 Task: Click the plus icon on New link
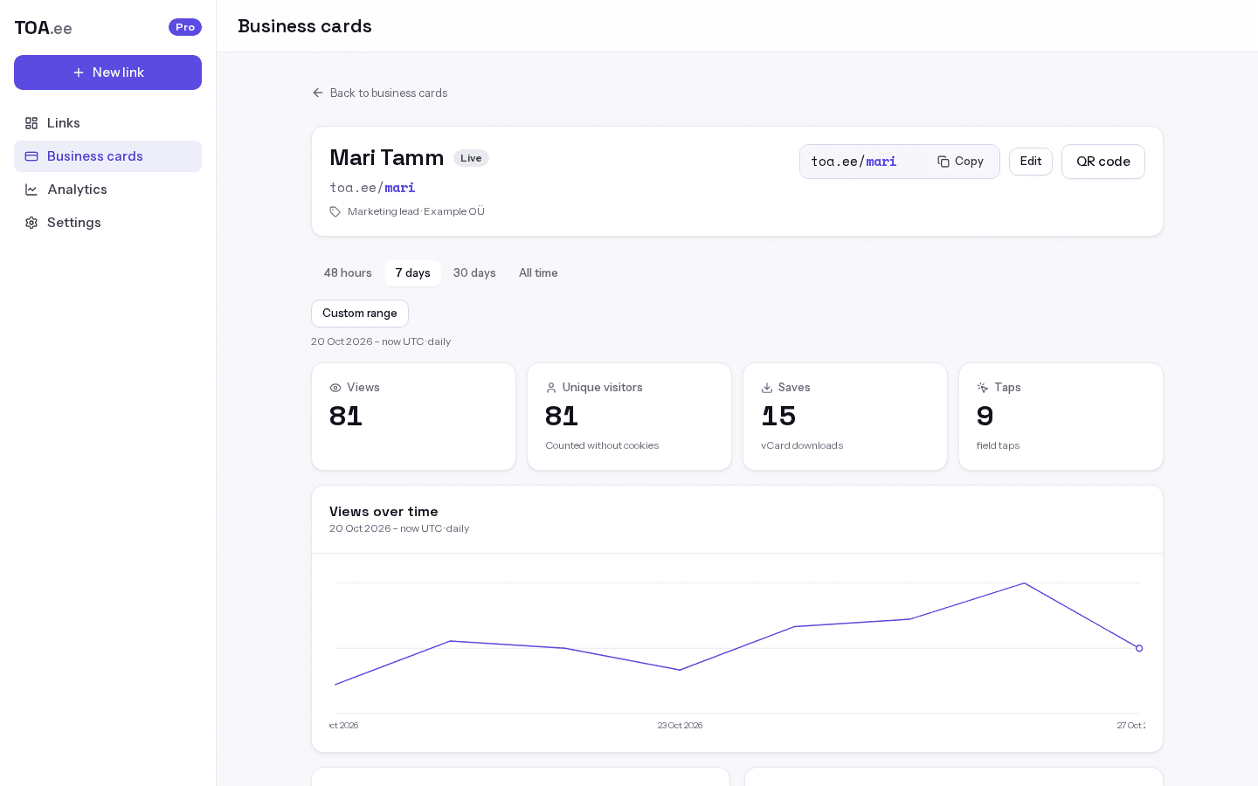[79, 72]
